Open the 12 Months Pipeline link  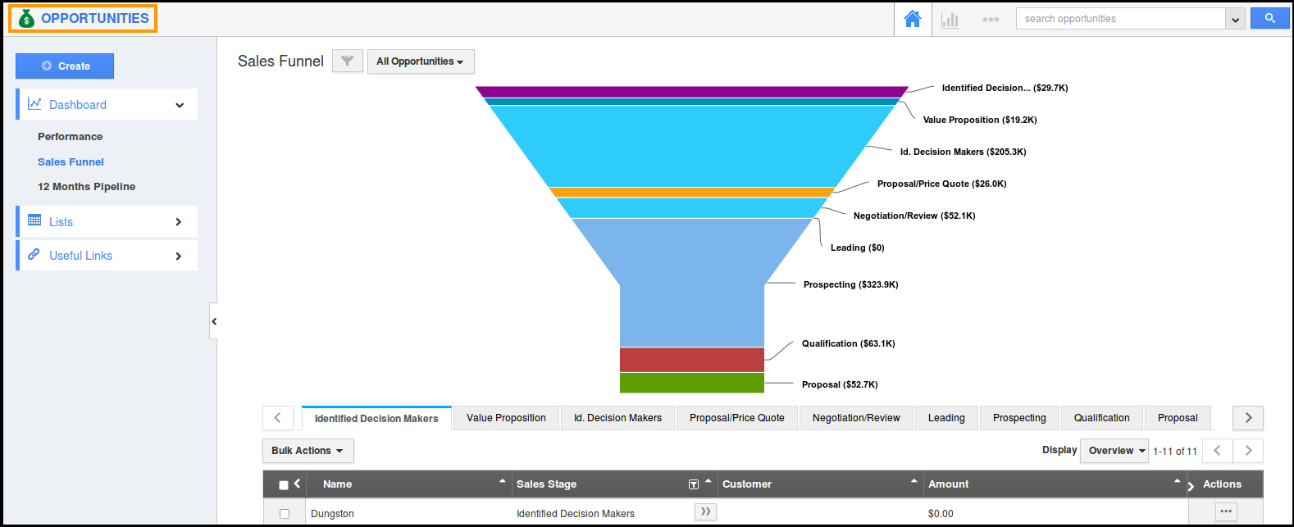[x=86, y=187]
